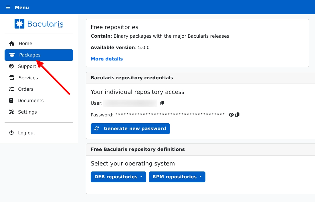This screenshot has height=202, width=315.
Task: Click the Services server icon
Action: tap(12, 78)
